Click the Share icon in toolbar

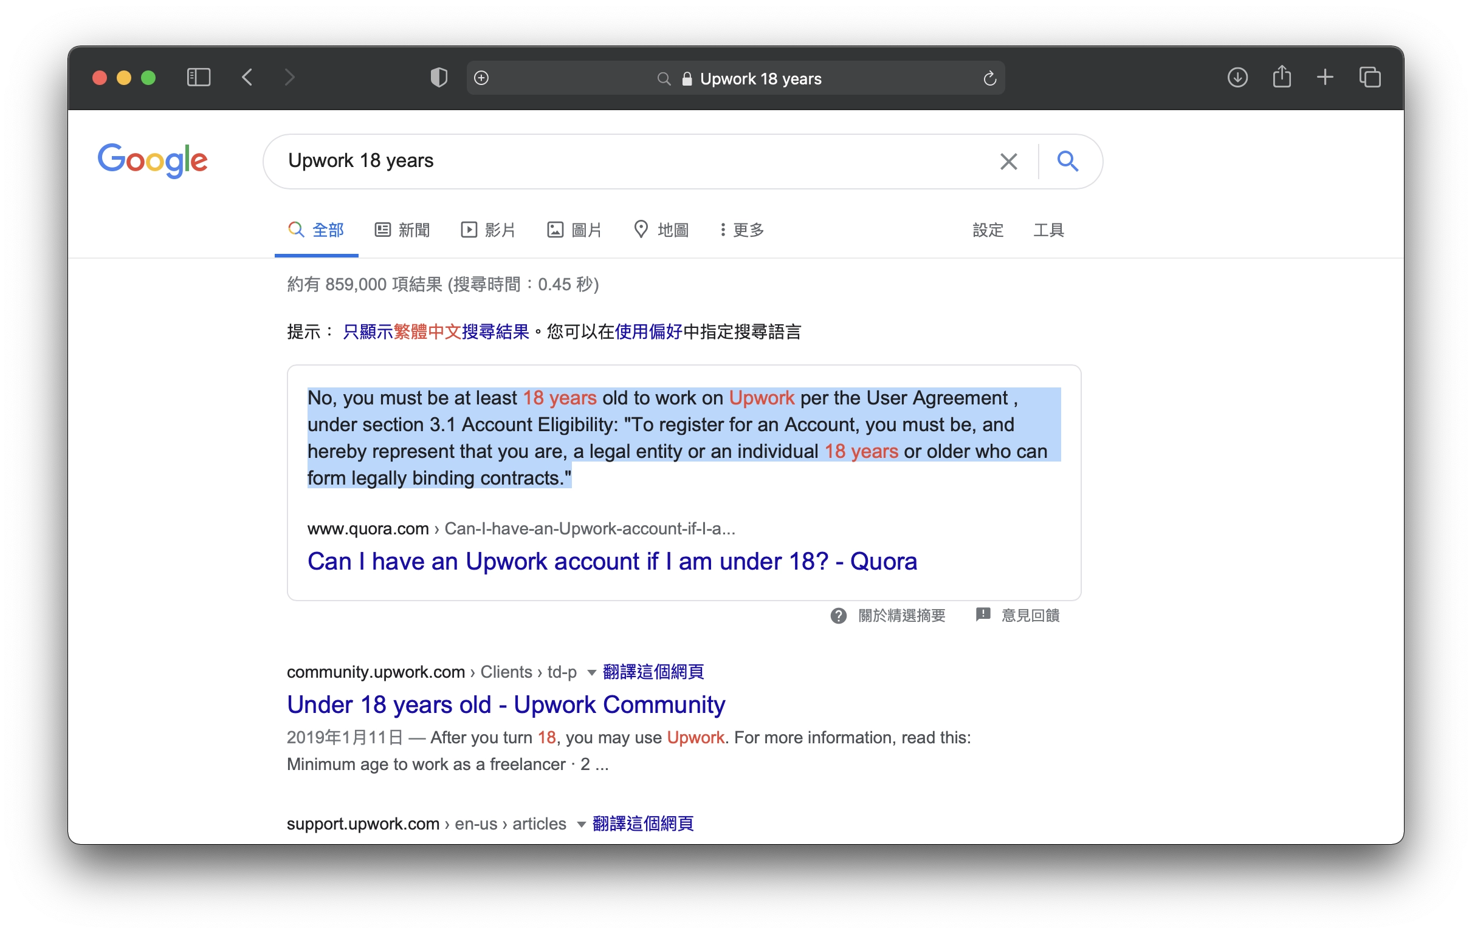point(1282,77)
